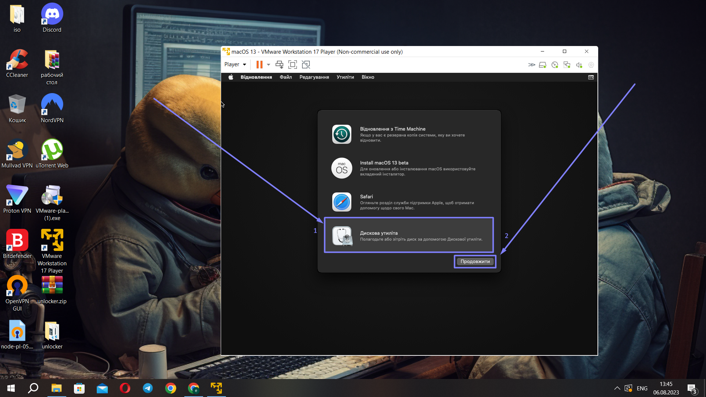Viewport: 706px width, 397px height.
Task: Enter full screen mode in VMware
Action: coord(292,65)
